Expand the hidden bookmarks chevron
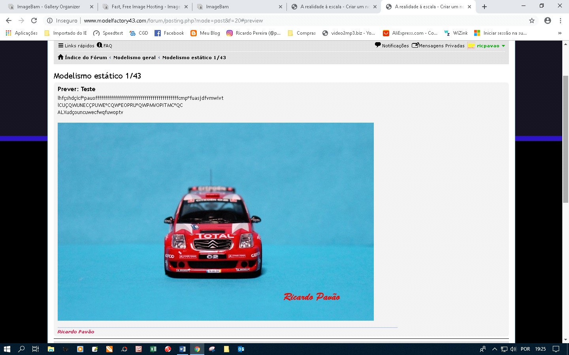Image resolution: width=569 pixels, height=355 pixels. tap(560, 33)
